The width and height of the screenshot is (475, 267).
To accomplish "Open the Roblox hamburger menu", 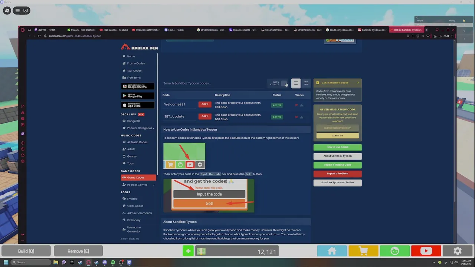I will pos(17,11).
